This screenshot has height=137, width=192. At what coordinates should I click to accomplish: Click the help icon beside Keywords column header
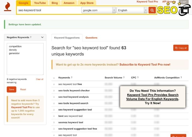[x=72, y=78]
